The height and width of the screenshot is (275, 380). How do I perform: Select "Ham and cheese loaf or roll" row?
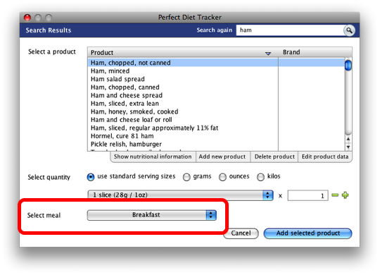coord(216,120)
